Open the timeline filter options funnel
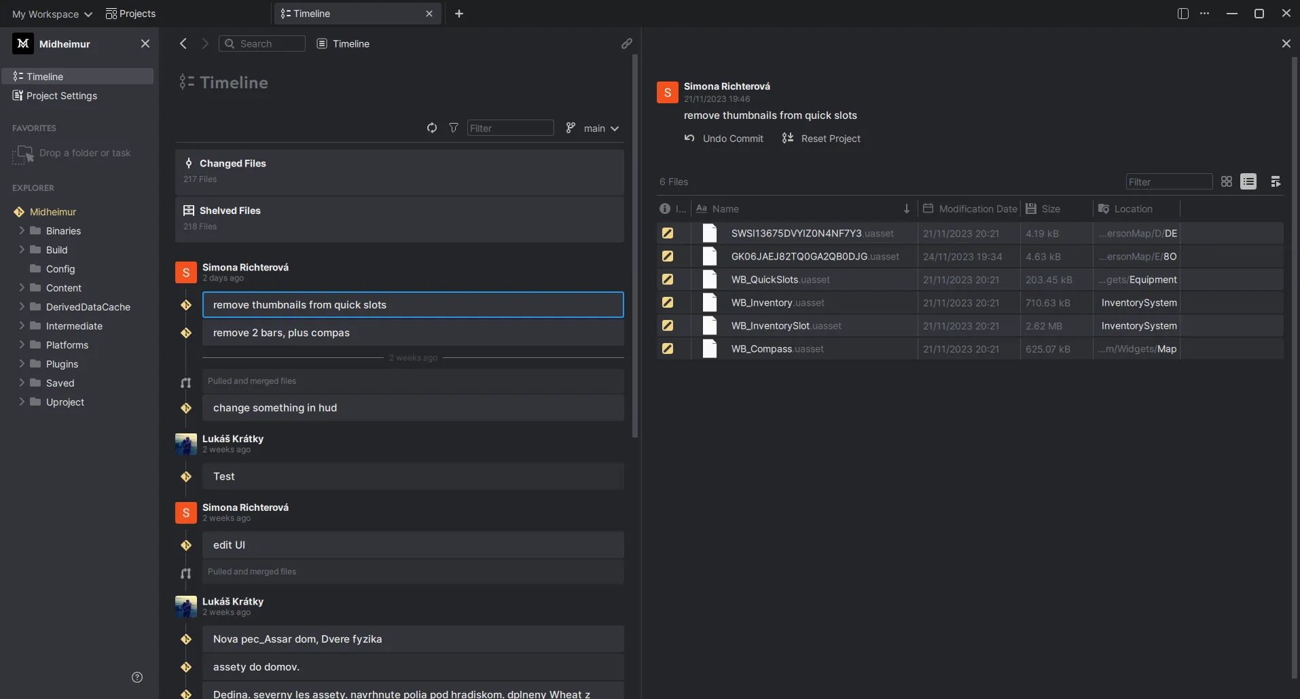 (454, 128)
